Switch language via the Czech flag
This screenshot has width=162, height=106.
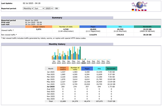pyautogui.click(x=139, y=10)
